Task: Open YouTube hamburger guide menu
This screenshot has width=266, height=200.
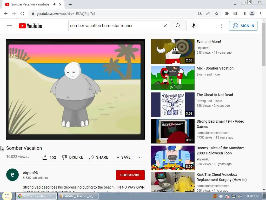Action: [9, 26]
